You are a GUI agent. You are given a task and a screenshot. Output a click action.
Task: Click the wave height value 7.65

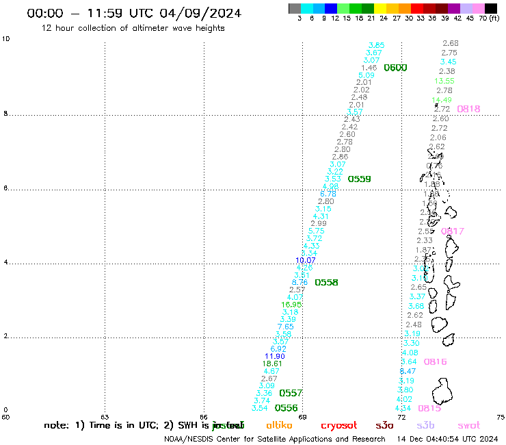click(286, 327)
